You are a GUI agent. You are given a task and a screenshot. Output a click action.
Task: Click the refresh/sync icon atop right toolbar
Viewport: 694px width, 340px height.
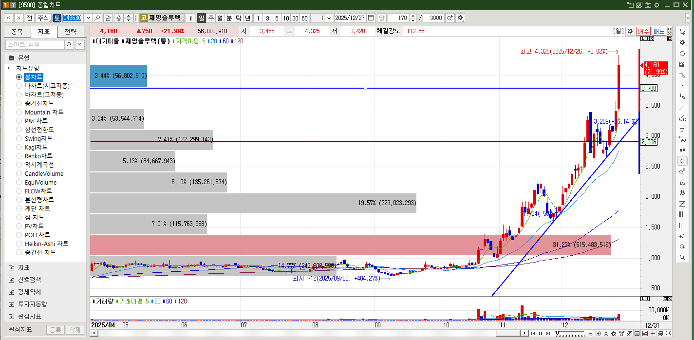click(x=682, y=32)
